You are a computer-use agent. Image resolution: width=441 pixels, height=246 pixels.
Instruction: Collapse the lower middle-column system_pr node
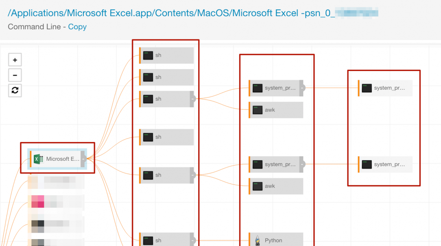[302, 164]
